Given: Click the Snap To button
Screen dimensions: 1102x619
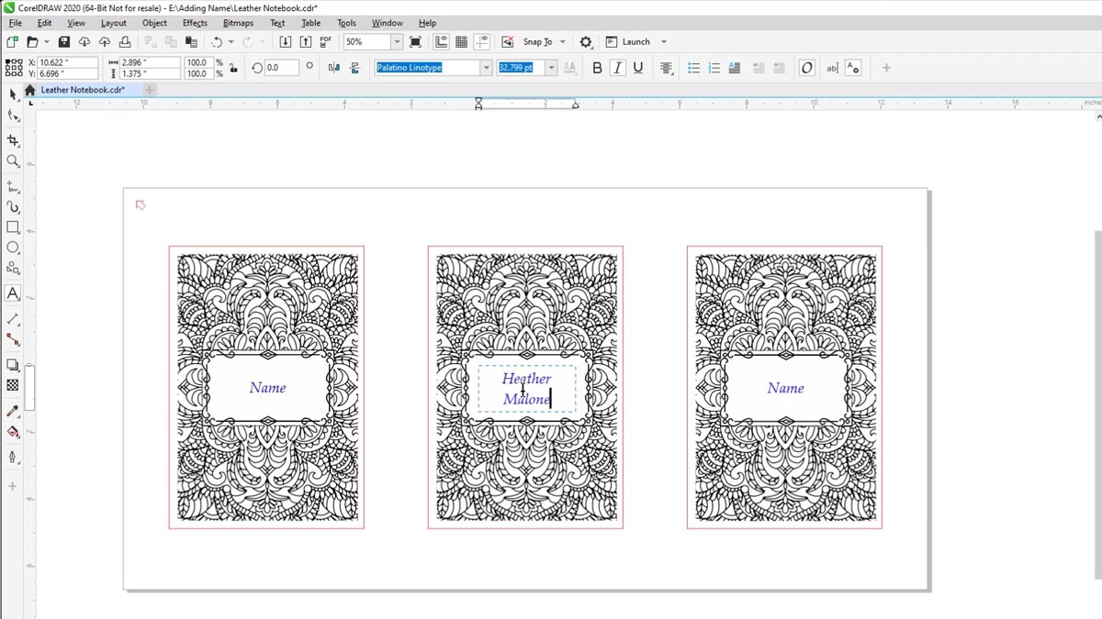Looking at the screenshot, I should click(x=540, y=41).
